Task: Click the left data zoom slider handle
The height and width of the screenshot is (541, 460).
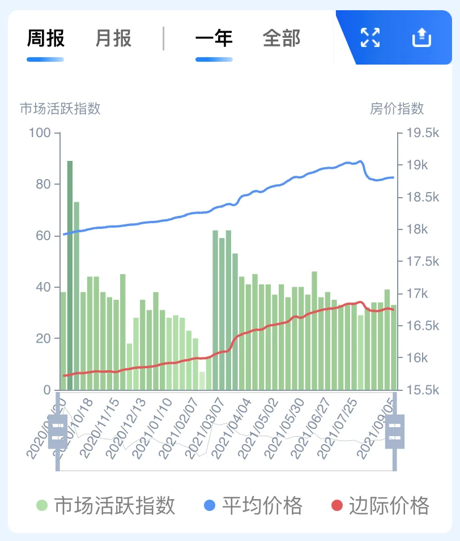Action: click(x=57, y=431)
